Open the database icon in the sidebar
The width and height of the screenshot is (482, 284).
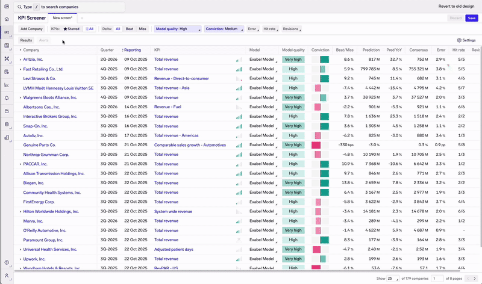point(7,125)
